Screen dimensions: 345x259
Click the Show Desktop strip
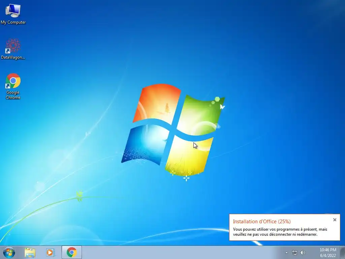(x=343, y=252)
